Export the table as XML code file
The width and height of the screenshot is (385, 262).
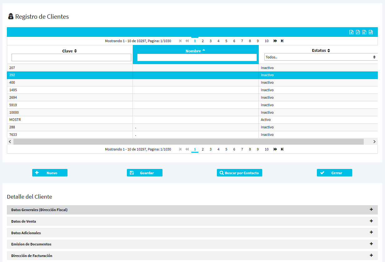(x=371, y=32)
